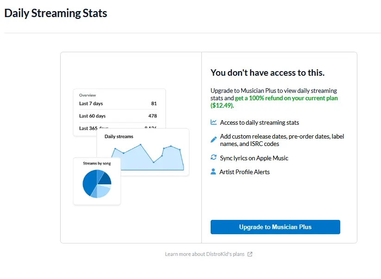Click the line chart icon for daily streaming stats
The image size is (381, 279).
(213, 122)
